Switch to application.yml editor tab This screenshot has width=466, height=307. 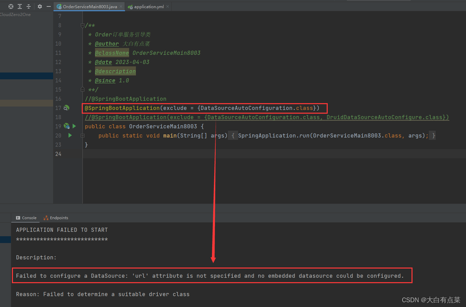click(x=149, y=6)
